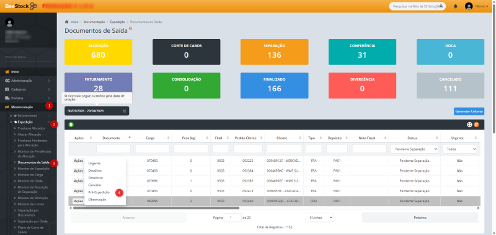Image resolution: width=496 pixels, height=235 pixels.
Task: Expand the Administração sidebar menu
Action: [28, 81]
